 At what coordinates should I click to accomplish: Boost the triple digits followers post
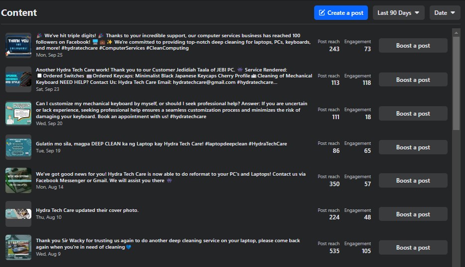(413, 46)
